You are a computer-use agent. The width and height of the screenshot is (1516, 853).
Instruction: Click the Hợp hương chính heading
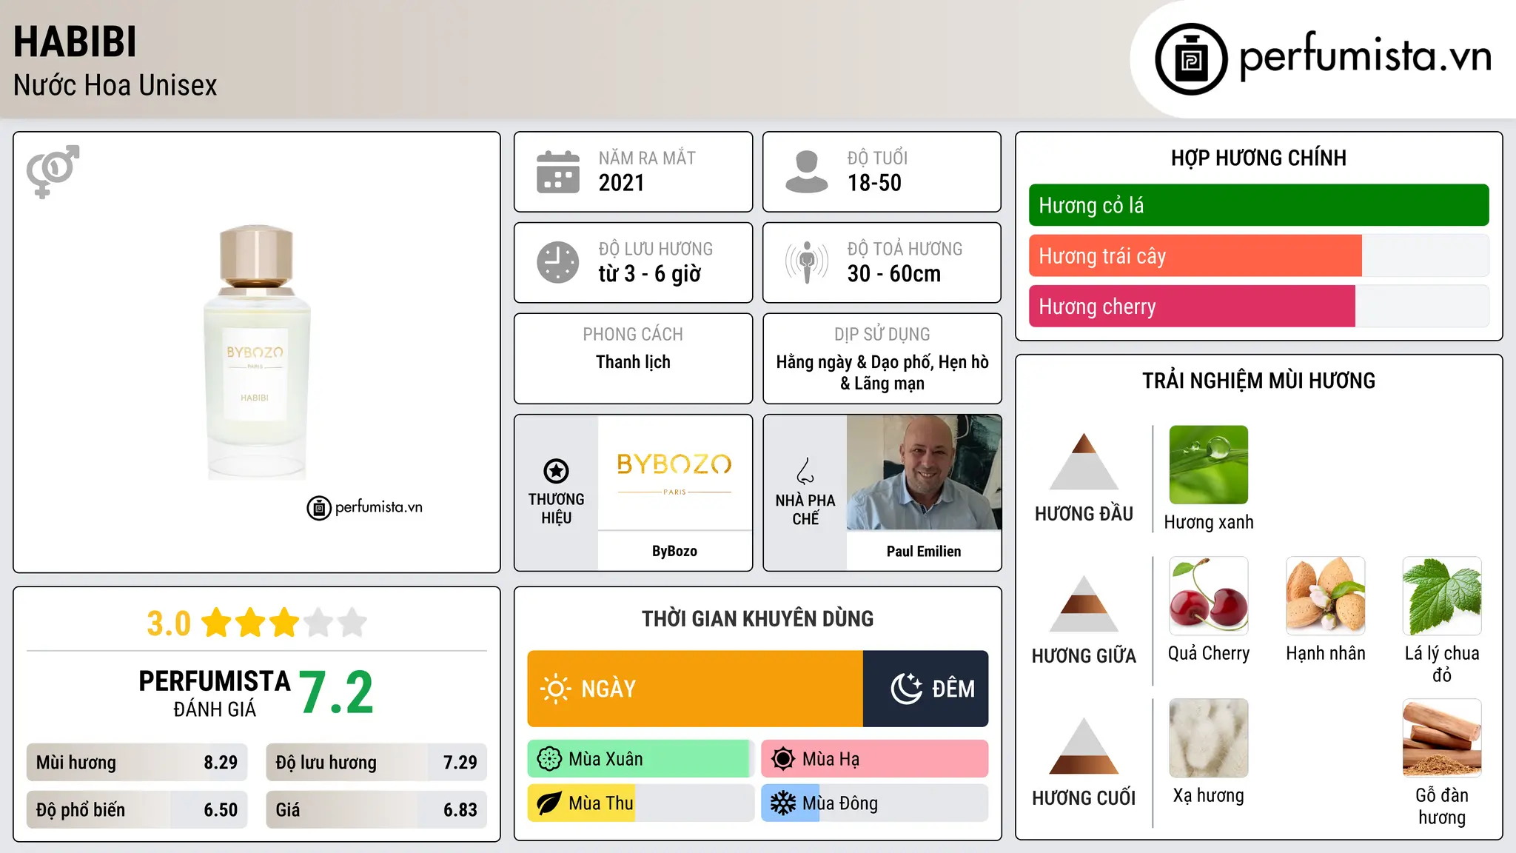[x=1258, y=158]
